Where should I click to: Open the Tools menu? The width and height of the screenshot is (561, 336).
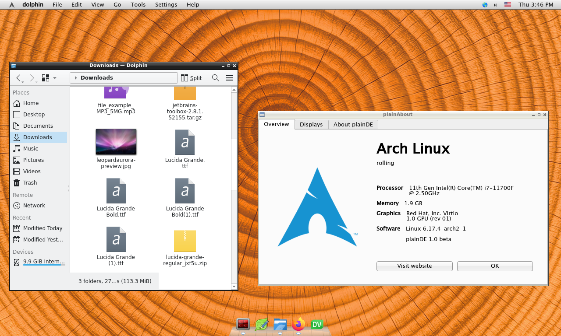(138, 5)
